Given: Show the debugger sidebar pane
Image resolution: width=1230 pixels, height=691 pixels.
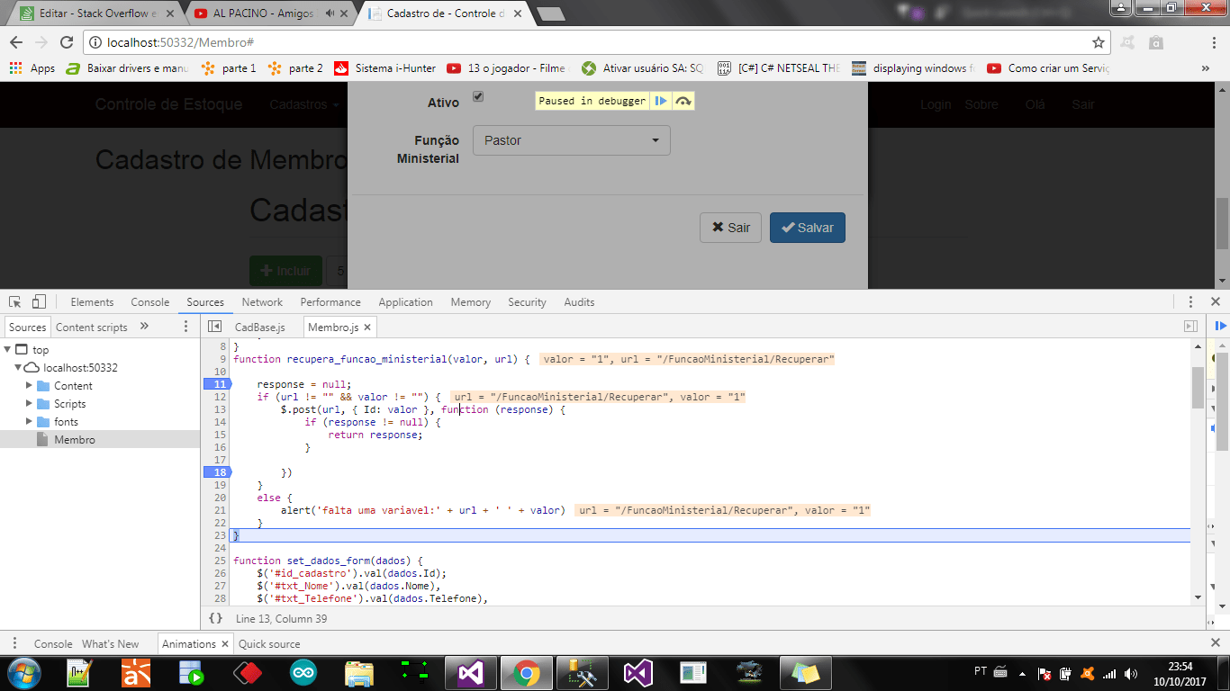Looking at the screenshot, I should (1190, 327).
